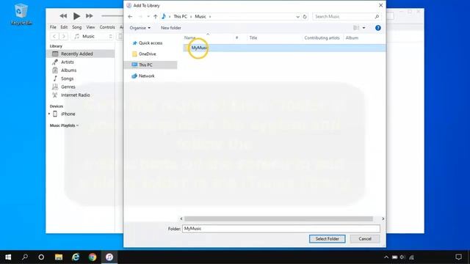
Task: Click the New folder button
Action: [171, 28]
